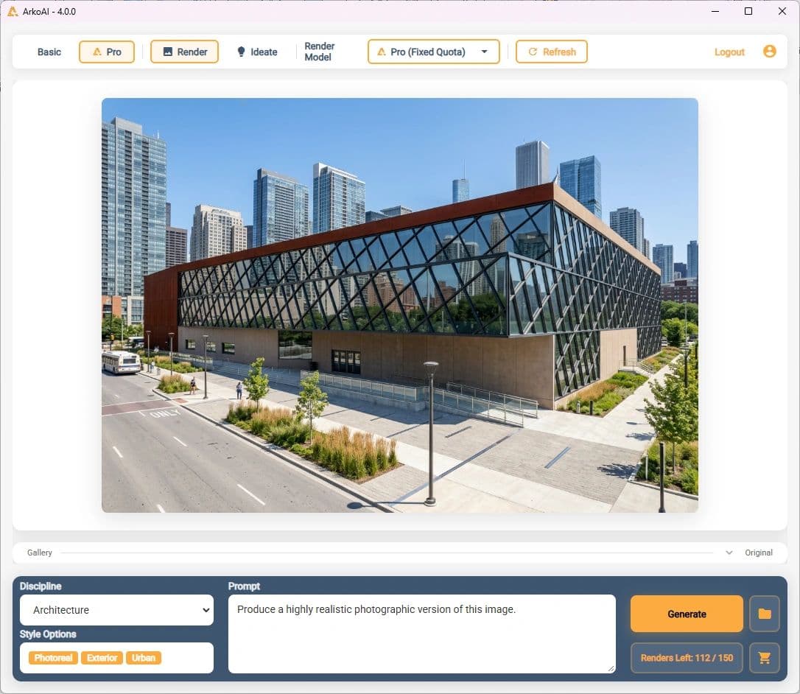Focus the Prompt text field
This screenshot has height=694, width=800.
tap(422, 634)
